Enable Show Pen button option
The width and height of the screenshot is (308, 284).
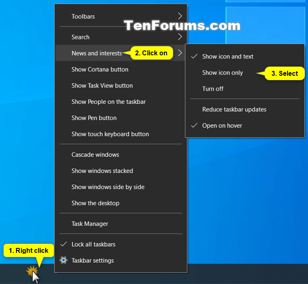pyautogui.click(x=121, y=118)
